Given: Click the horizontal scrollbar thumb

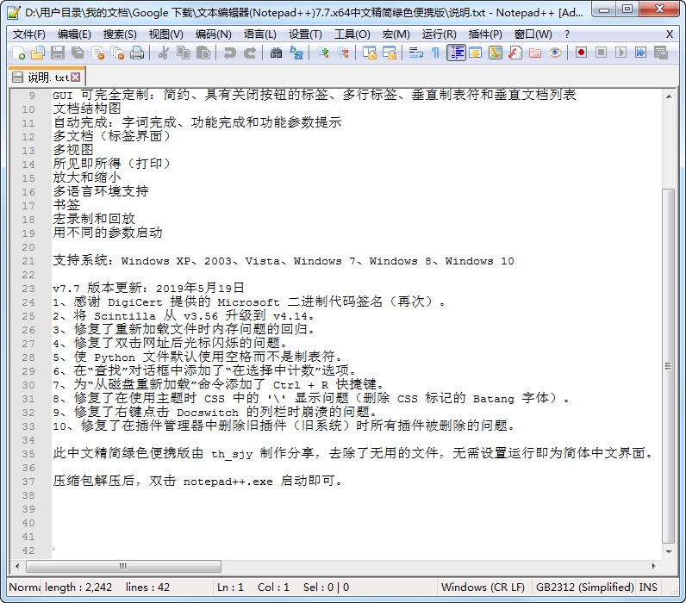Looking at the screenshot, I should [123, 566].
